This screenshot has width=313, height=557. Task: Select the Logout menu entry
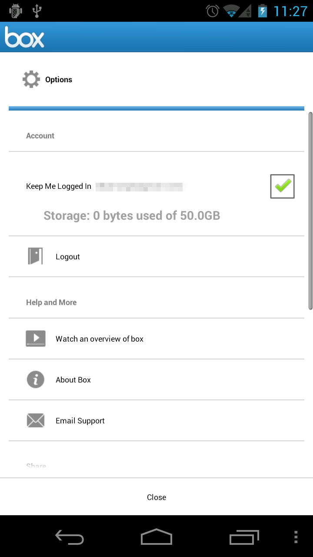click(68, 257)
